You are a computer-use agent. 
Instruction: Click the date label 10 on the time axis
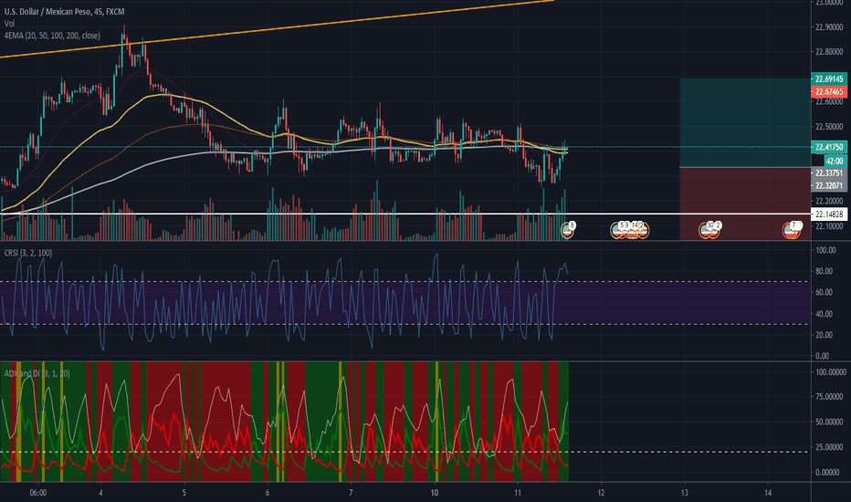(x=435, y=493)
